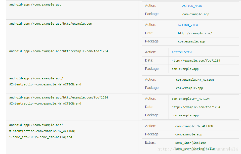
Task: Click the #Intent line ending with a semicolon
Action: 42,131
